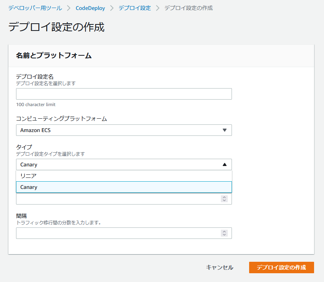Increase the percentage field with stepper up arrow

pos(224,197)
